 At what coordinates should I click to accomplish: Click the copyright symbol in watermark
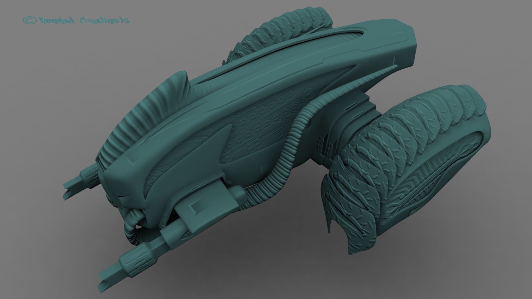pyautogui.click(x=30, y=20)
